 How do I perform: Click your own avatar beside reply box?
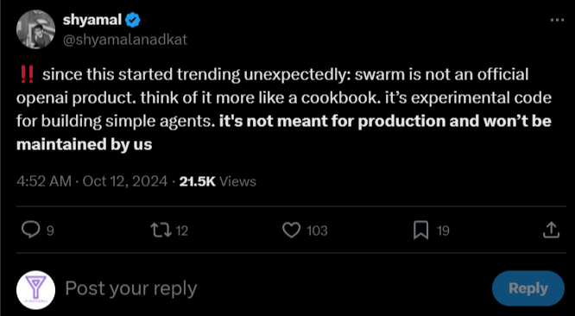pyautogui.click(x=35, y=289)
